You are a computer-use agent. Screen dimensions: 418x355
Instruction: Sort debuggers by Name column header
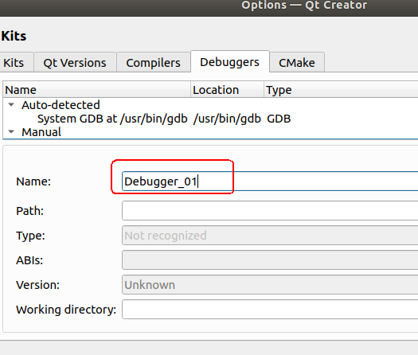[x=97, y=90]
